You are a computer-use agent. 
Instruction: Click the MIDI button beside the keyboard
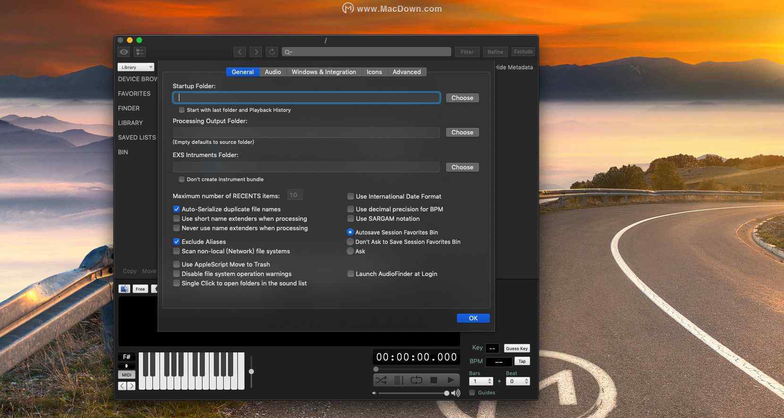tap(126, 375)
